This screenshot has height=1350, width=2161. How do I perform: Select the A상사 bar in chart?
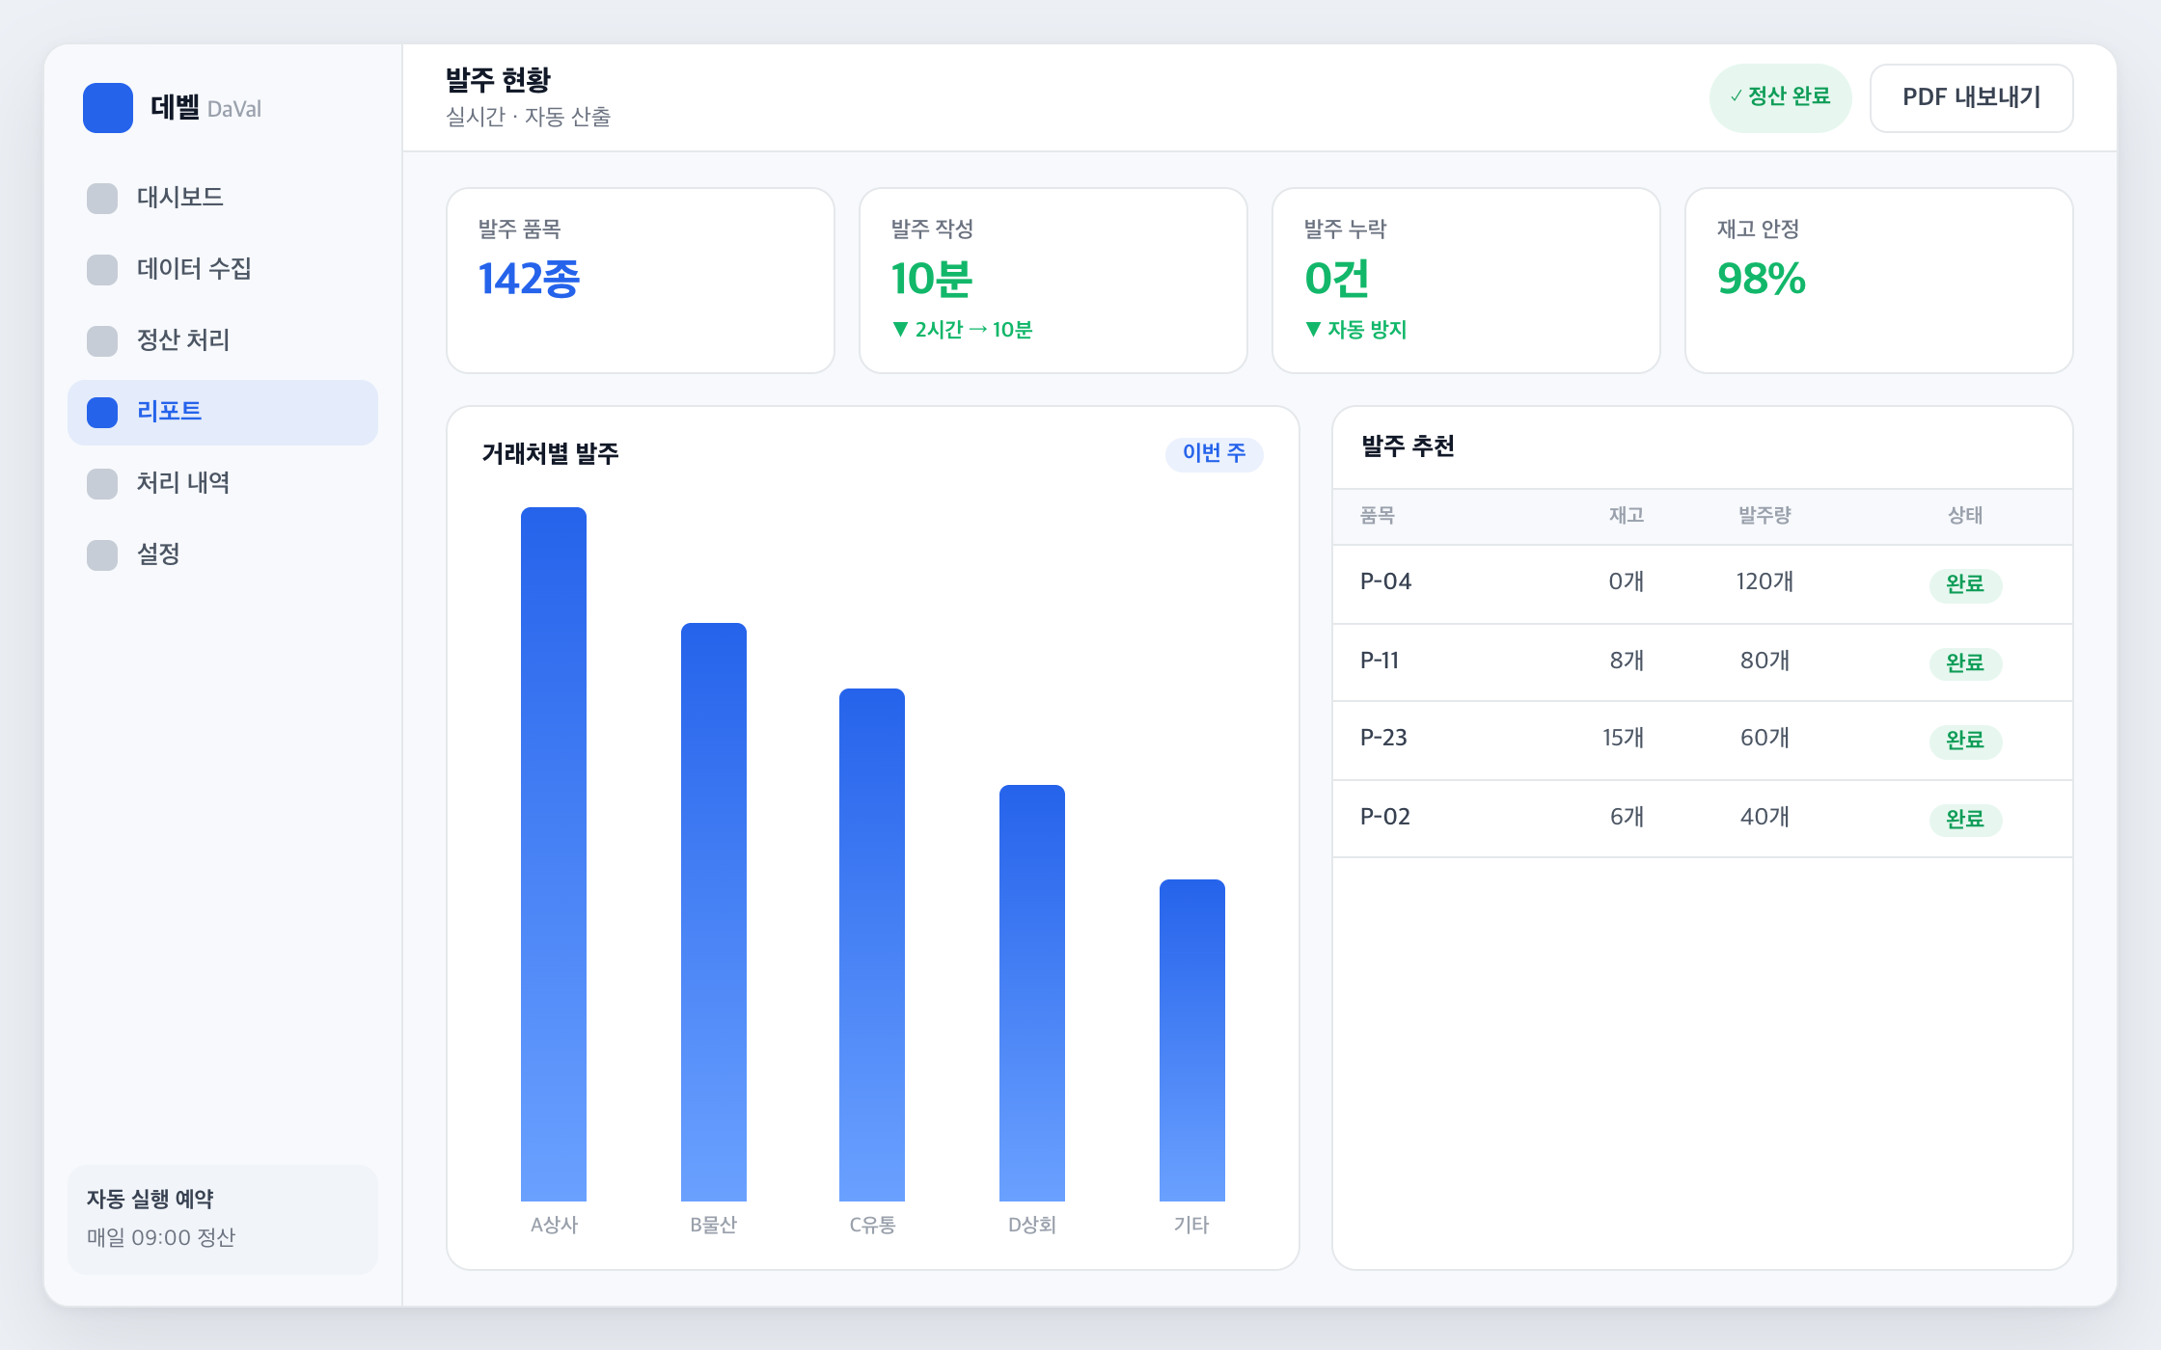point(554,853)
